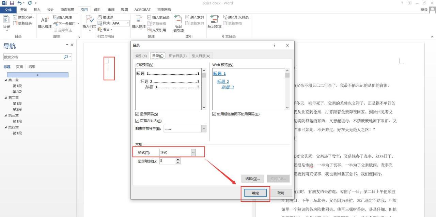Click the Undo icon in quick access toolbar

(x=19, y=3)
